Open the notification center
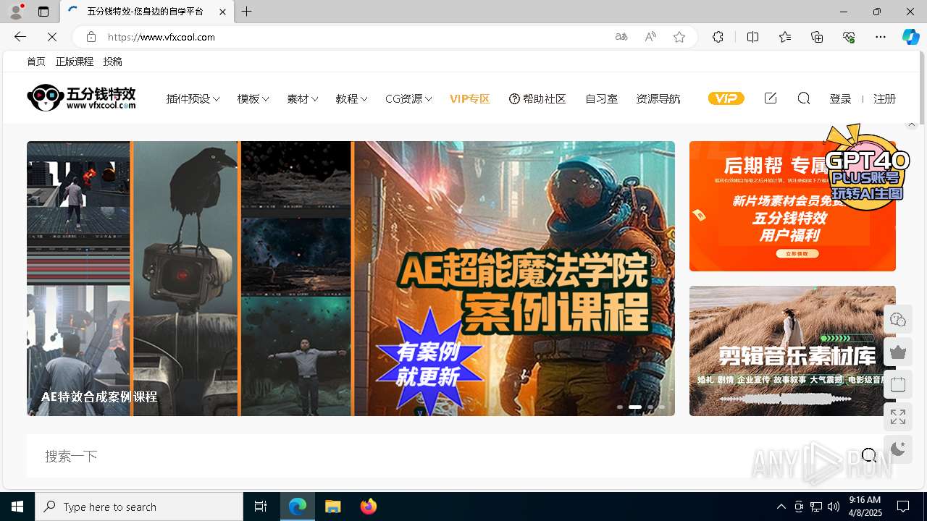 pos(903,507)
